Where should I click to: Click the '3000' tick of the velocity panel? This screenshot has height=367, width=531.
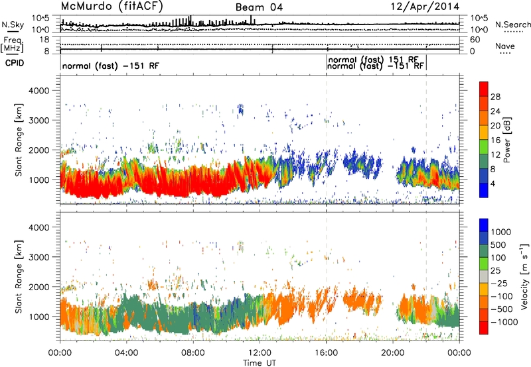[x=38, y=257]
